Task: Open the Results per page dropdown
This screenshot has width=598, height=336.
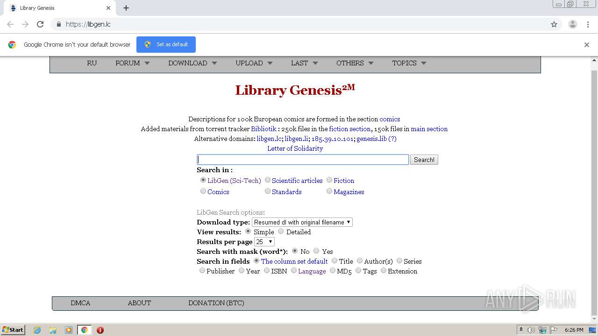Action: tap(264, 242)
